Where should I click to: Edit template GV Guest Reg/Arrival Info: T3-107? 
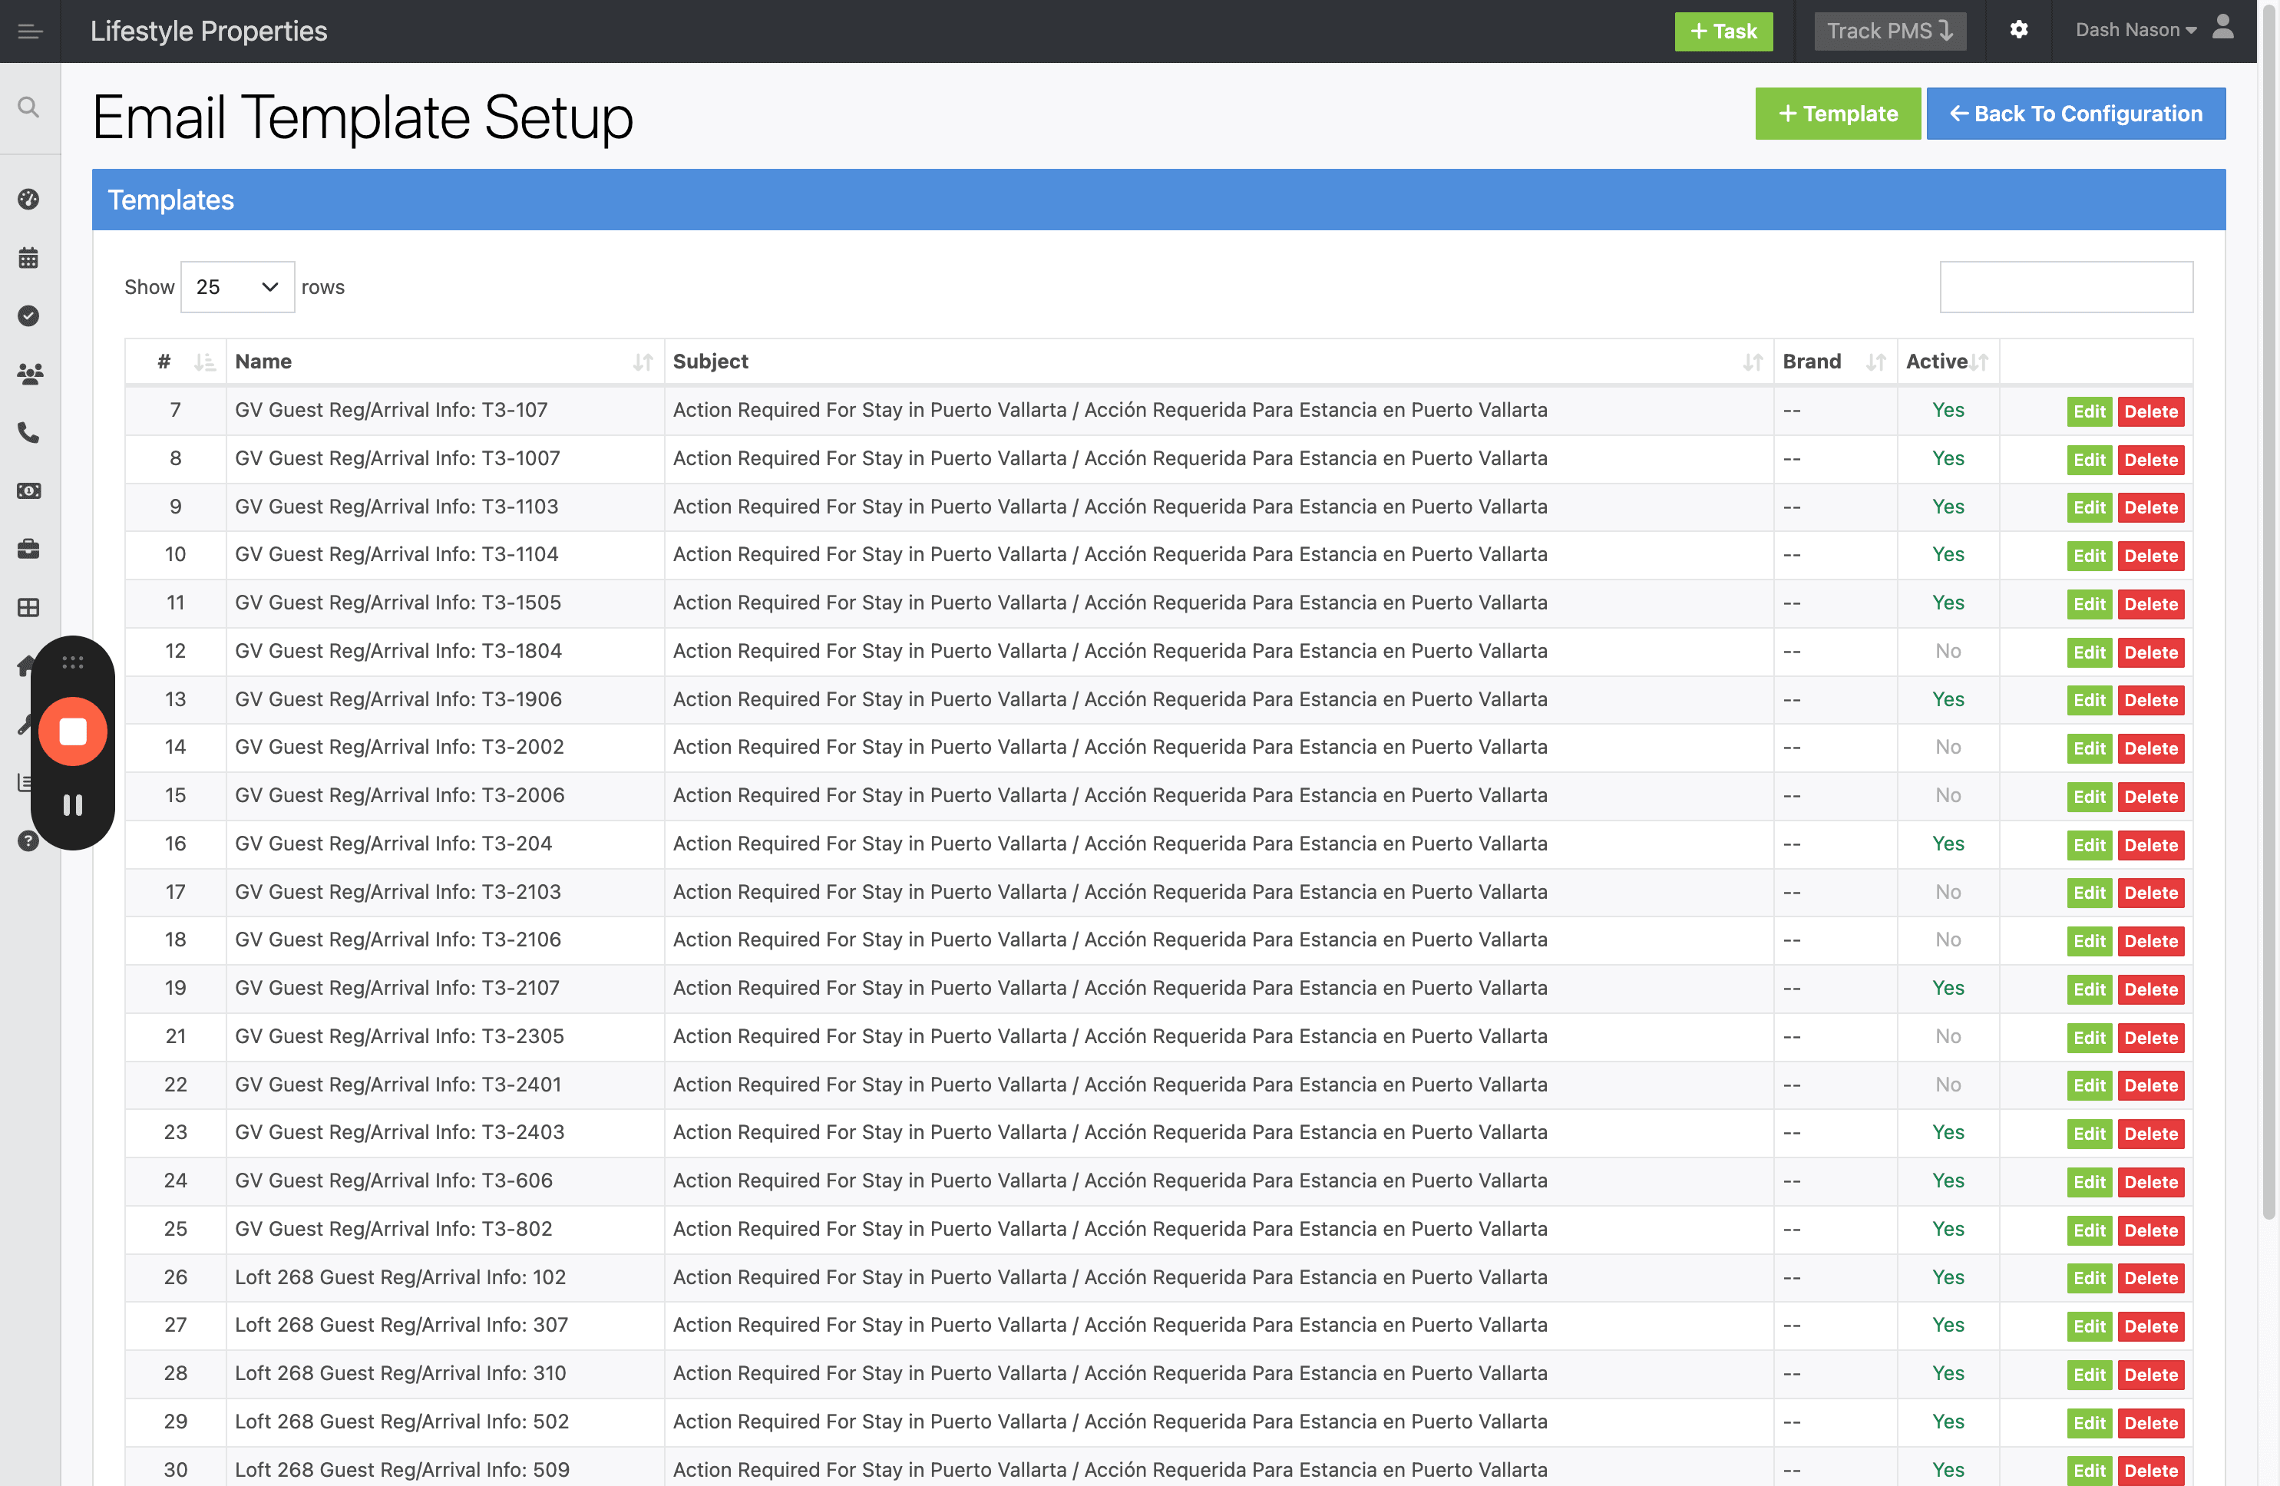[x=2088, y=411]
